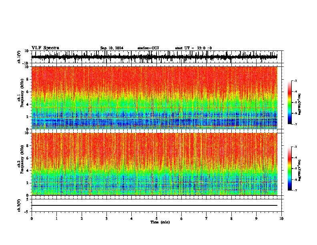Click the flat ch.3(V) voltage trace line
The image size is (317, 245).
tap(154, 205)
